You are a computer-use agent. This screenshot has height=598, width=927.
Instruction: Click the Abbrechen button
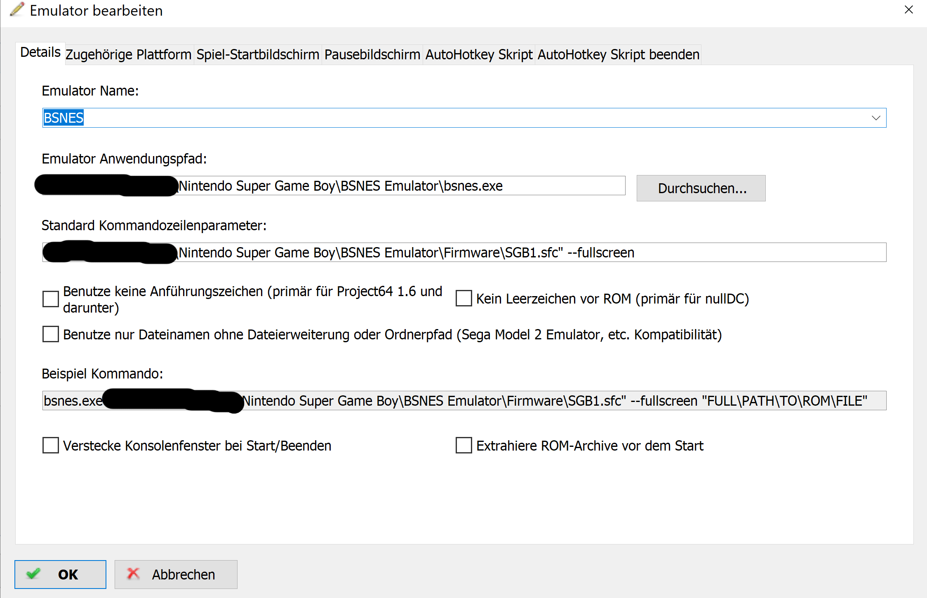tap(176, 575)
